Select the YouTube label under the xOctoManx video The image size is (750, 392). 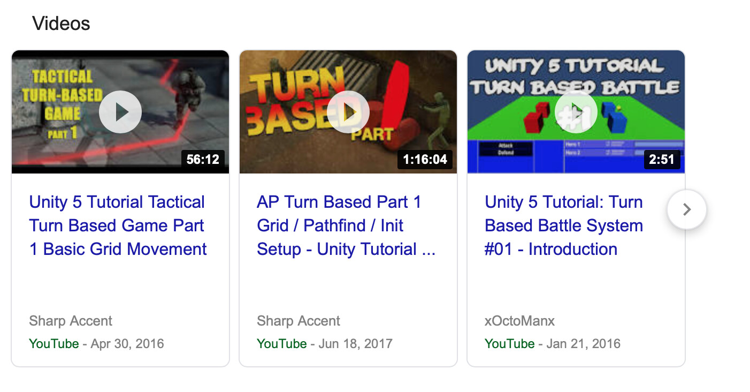[510, 343]
